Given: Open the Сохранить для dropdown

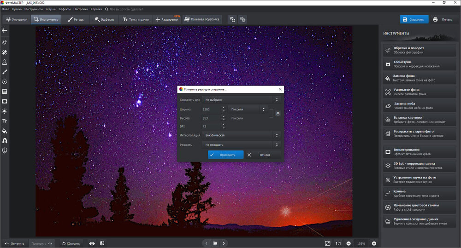Looking at the screenshot, I should pos(242,99).
